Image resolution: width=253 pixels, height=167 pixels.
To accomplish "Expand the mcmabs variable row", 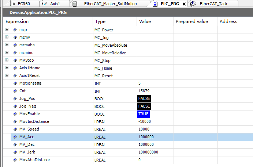I will pos(7,45).
